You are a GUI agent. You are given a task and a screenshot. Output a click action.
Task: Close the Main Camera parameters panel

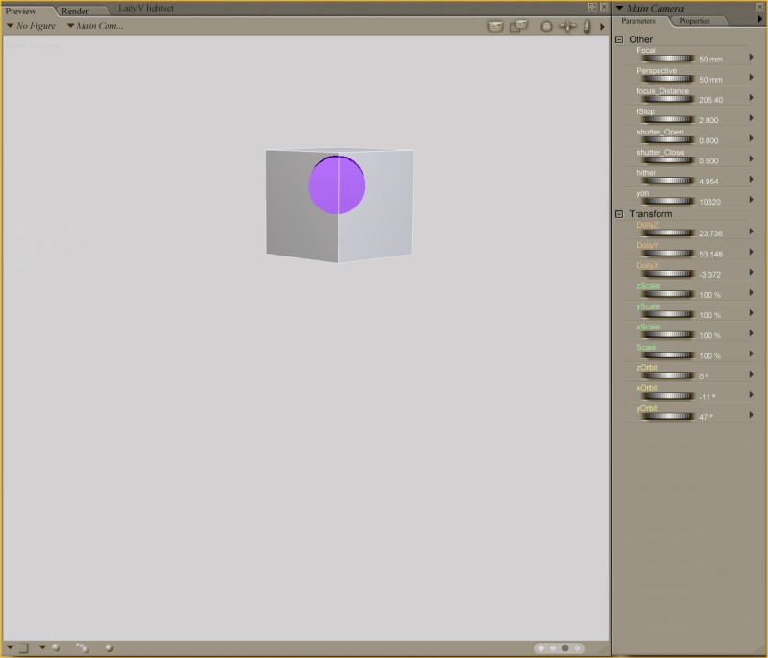[x=760, y=7]
